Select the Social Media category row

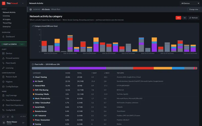coord(114,107)
